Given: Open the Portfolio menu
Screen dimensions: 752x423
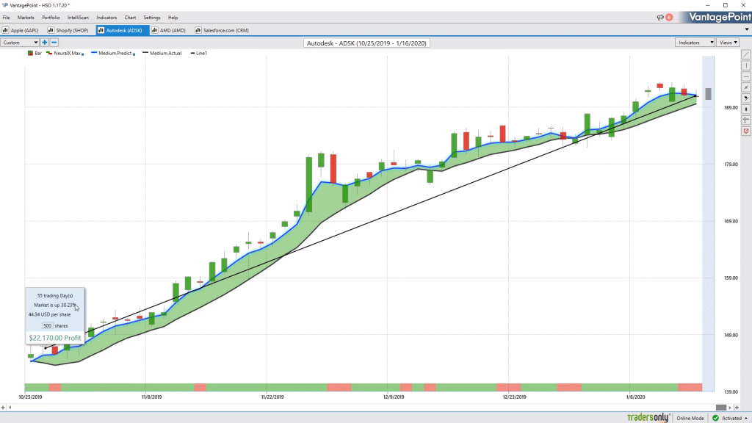Looking at the screenshot, I should [x=51, y=18].
